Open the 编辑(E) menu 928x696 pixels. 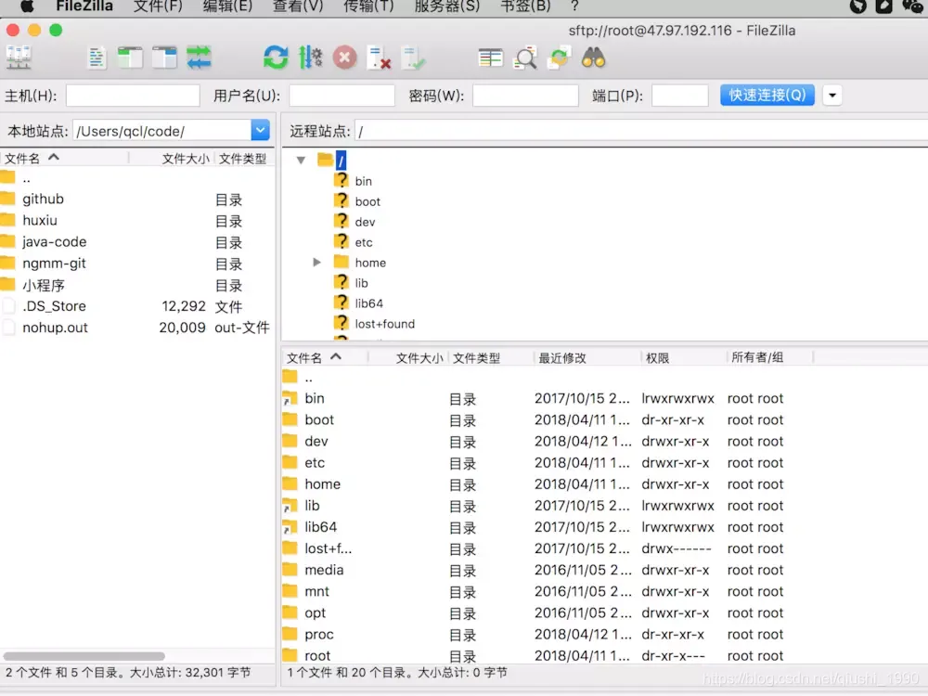tap(227, 6)
